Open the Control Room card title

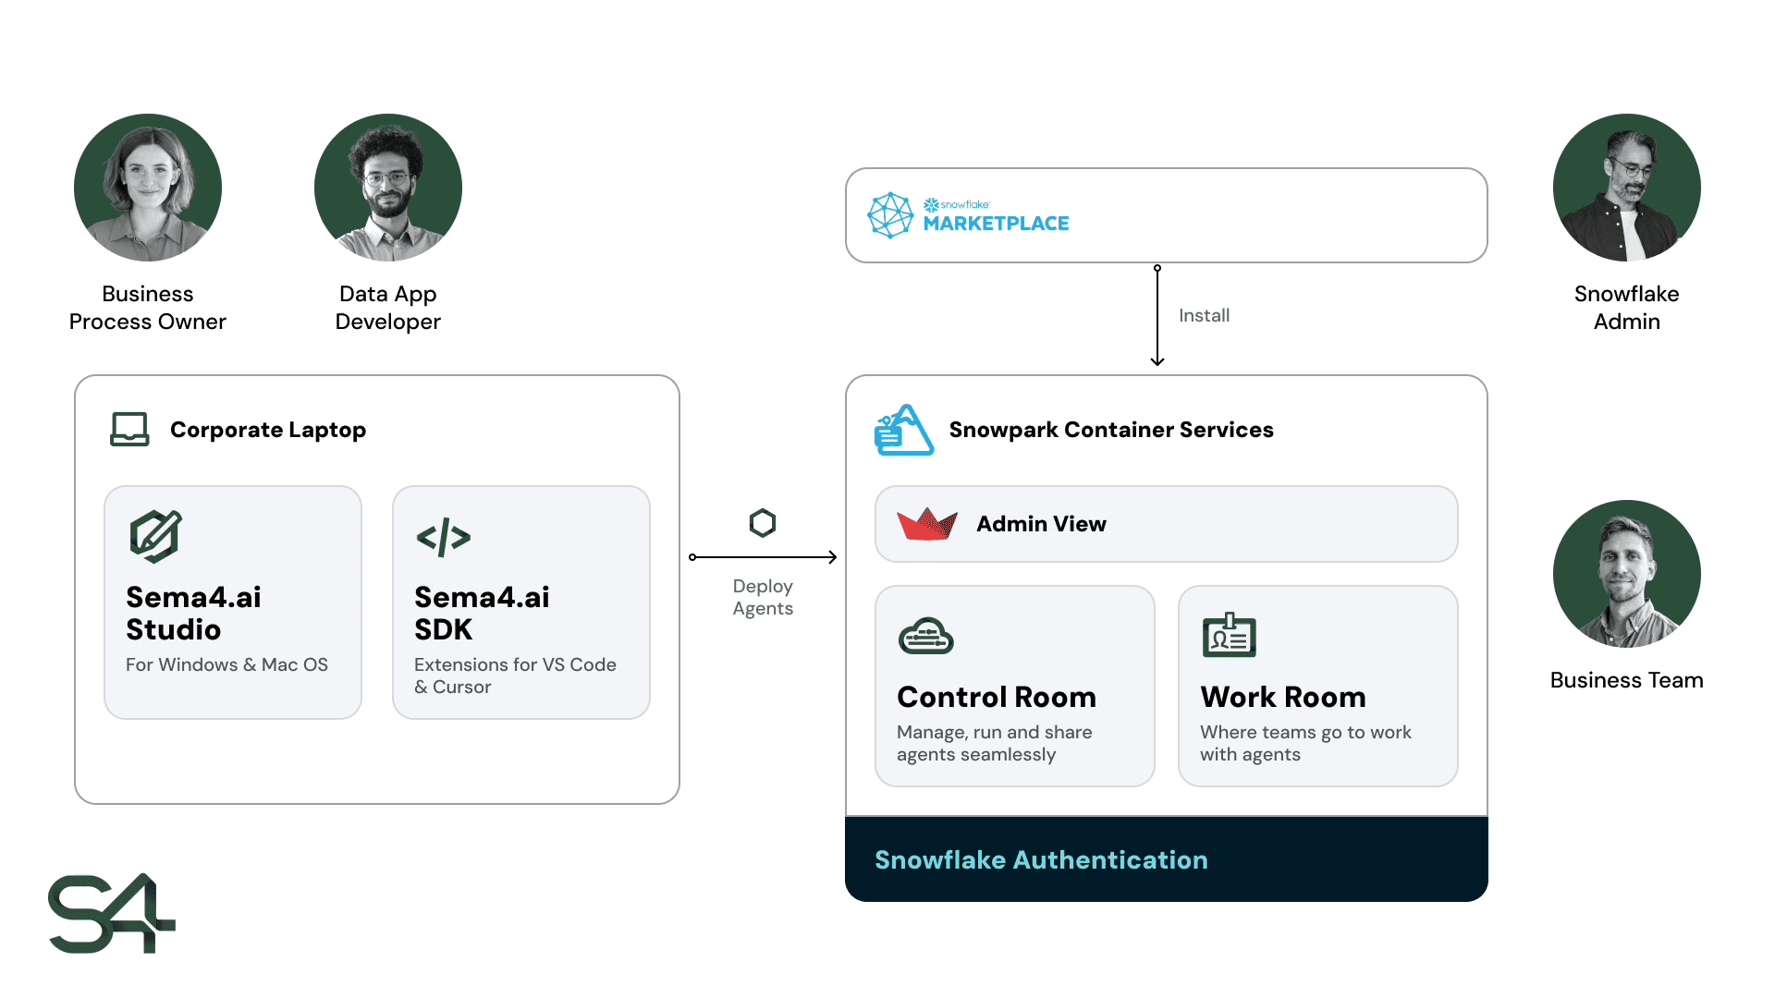pyautogui.click(x=997, y=697)
